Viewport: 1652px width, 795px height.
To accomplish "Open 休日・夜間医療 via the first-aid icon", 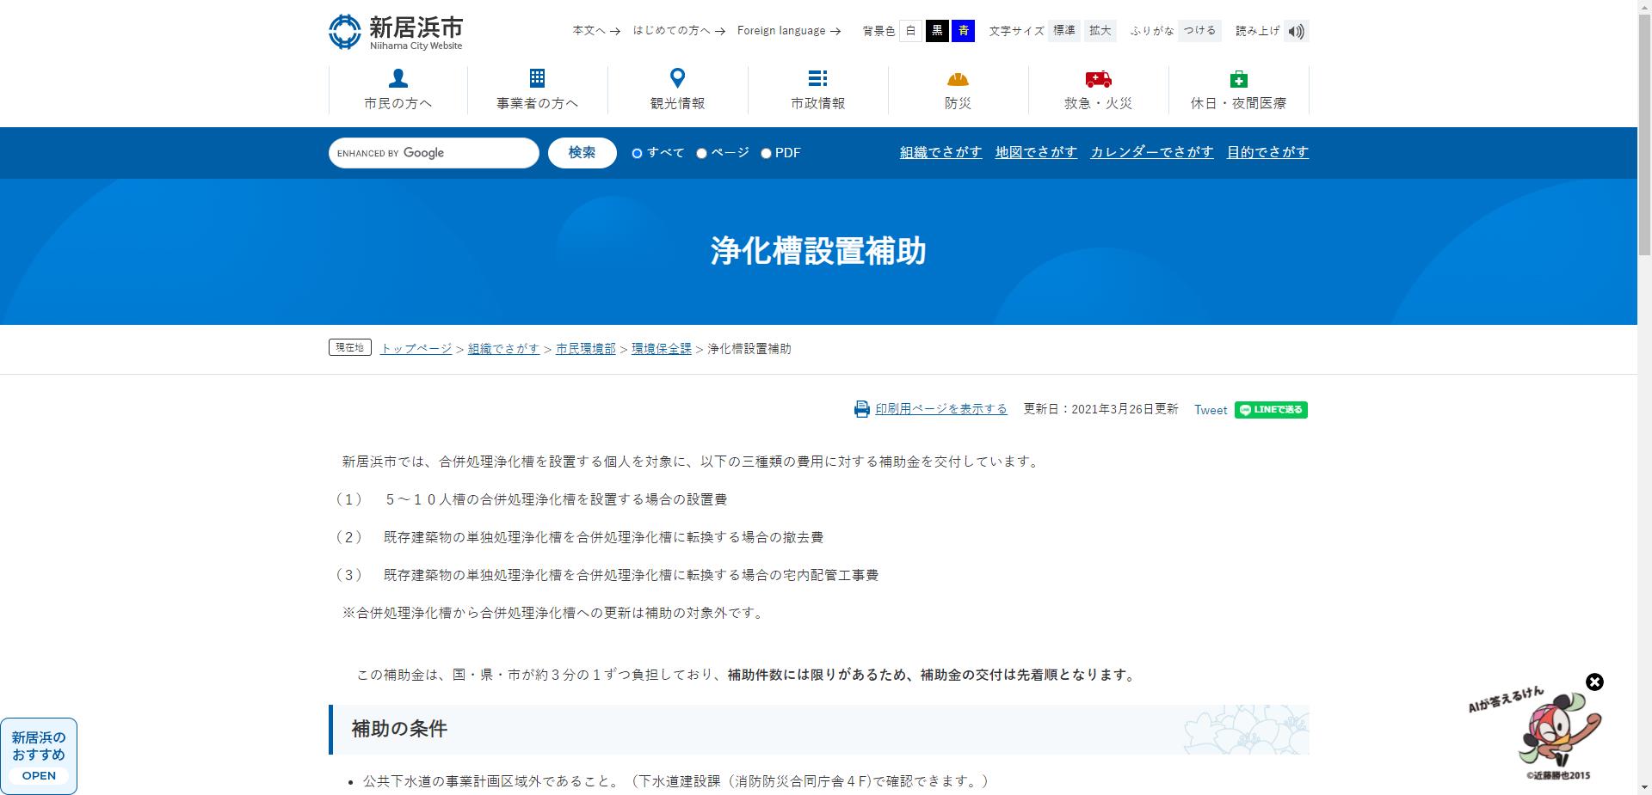I will pos(1238,79).
